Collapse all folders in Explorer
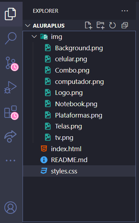This screenshot has height=223, width=139. point(125,25)
